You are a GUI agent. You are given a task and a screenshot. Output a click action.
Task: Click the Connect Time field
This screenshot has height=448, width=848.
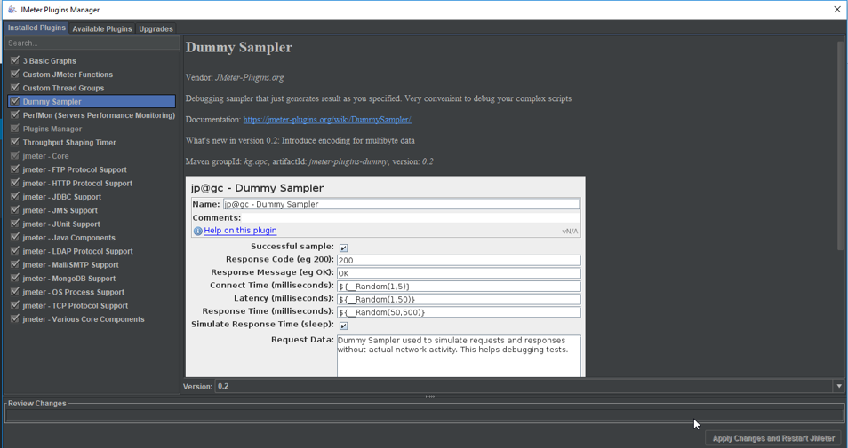point(459,286)
